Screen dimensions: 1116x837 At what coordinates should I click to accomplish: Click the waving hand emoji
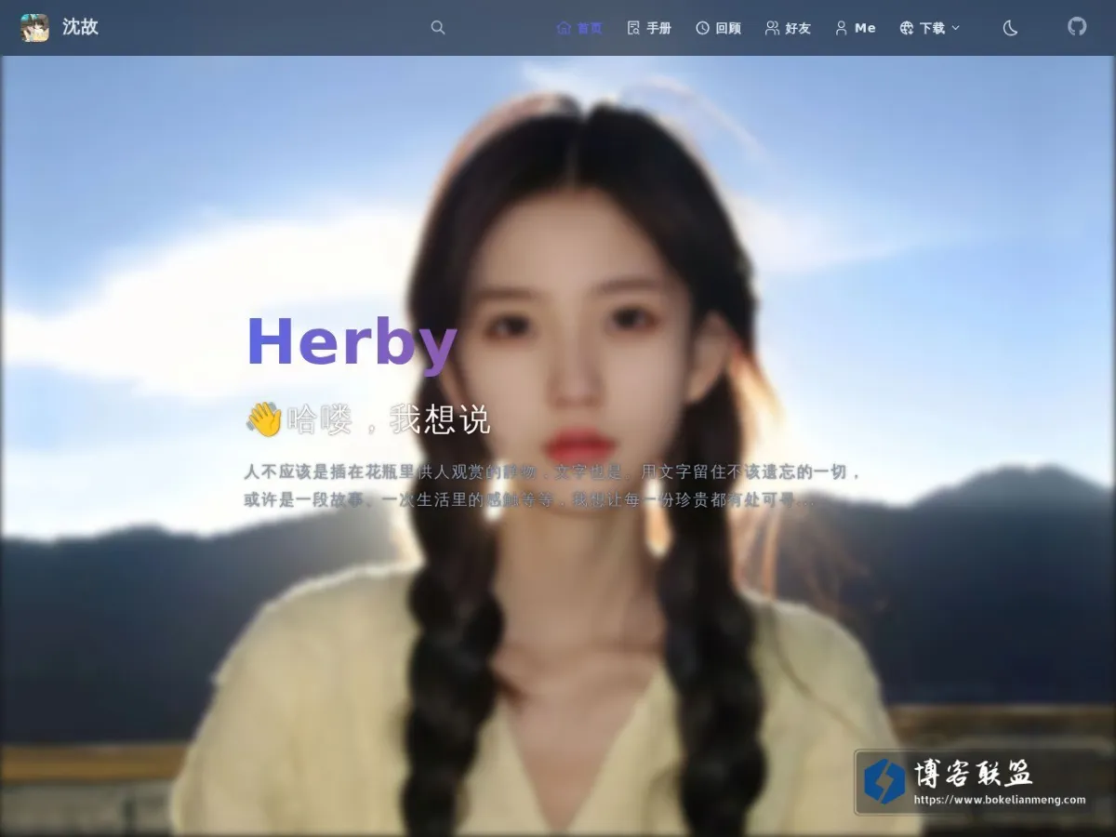click(x=263, y=419)
